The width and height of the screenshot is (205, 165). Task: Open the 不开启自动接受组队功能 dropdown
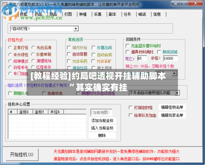[x=177, y=93]
